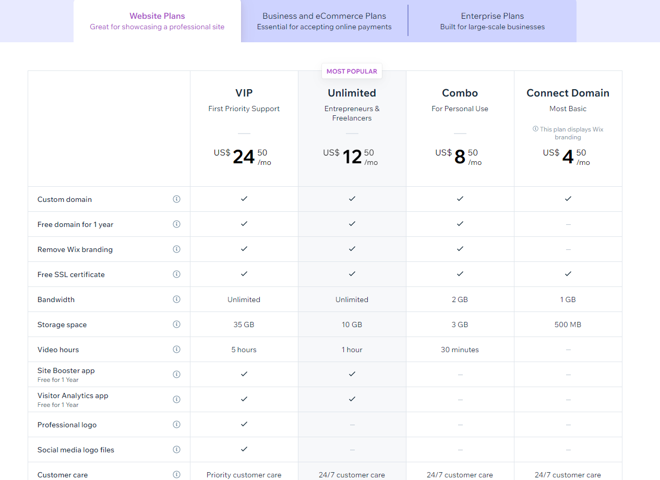
Task: Open the Custom domain info tooltip icon
Action: (177, 199)
